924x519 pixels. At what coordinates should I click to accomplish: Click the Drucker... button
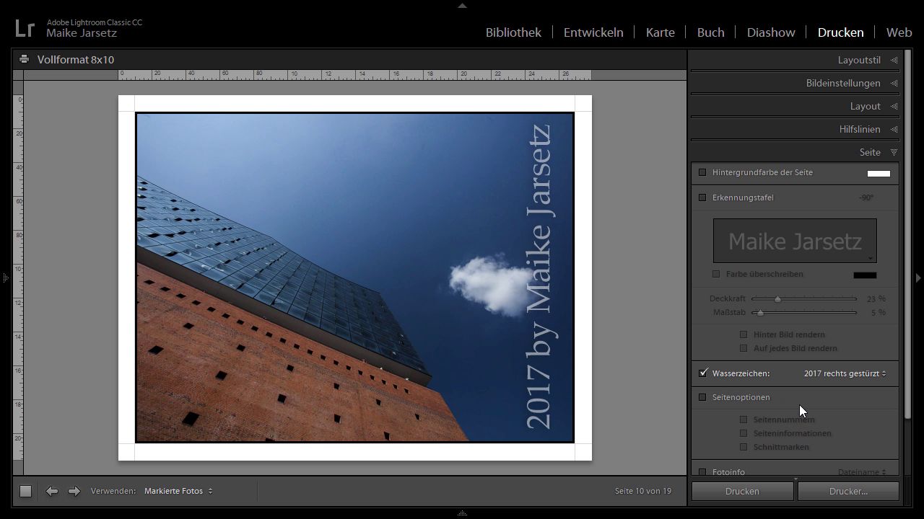(x=848, y=491)
